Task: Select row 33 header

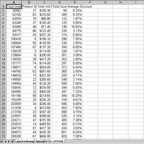Action: [x=3, y=136]
